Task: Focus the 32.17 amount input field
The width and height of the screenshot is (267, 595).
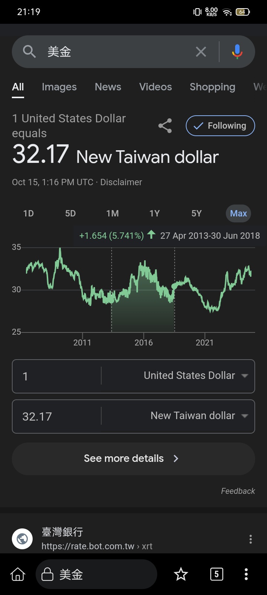Action: [56, 416]
